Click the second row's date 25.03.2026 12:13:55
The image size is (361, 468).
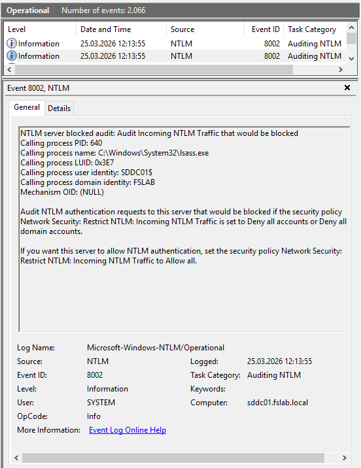[x=113, y=56]
